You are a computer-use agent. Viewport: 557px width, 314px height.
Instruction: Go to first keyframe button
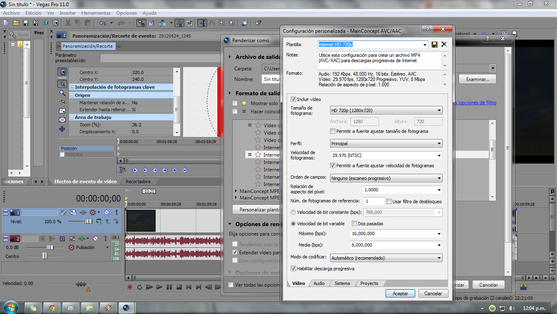pos(135,170)
